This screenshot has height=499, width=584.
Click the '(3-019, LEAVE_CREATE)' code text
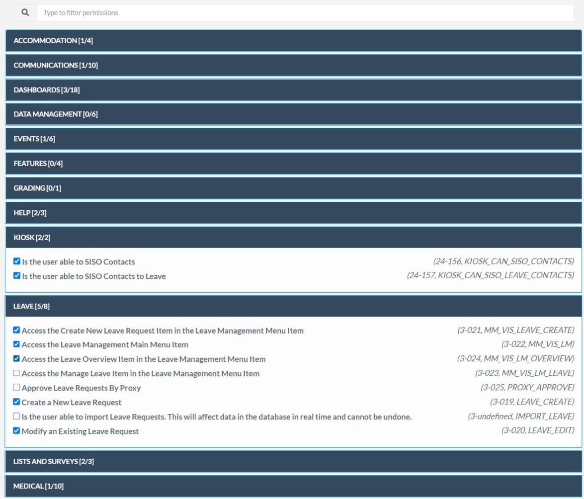532,402
